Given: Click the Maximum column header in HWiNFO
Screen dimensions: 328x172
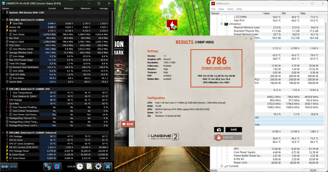Looking at the screenshot, I should tap(83, 8).
